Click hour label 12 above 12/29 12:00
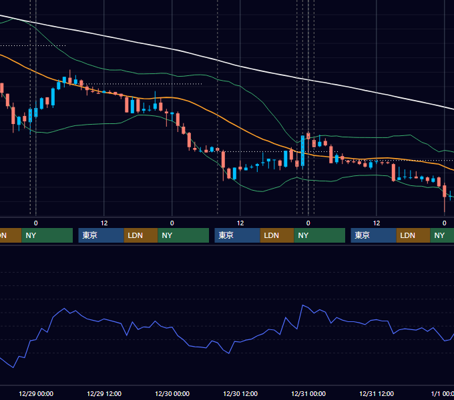Viewport: 454px width, 400px height. (x=104, y=223)
